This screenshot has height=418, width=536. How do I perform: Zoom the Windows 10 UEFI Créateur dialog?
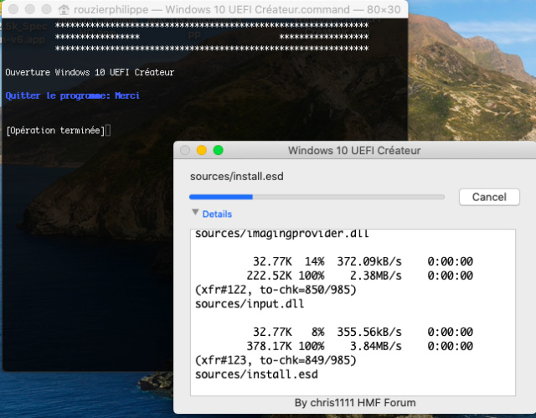coord(218,151)
